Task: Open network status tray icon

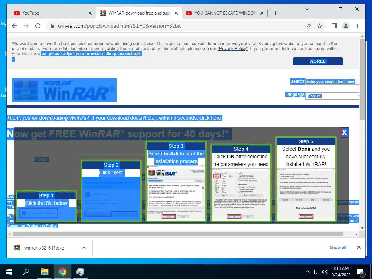Action: coord(316,272)
